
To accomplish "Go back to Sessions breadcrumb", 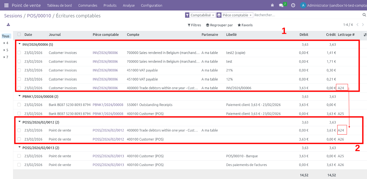I will 13,16.
